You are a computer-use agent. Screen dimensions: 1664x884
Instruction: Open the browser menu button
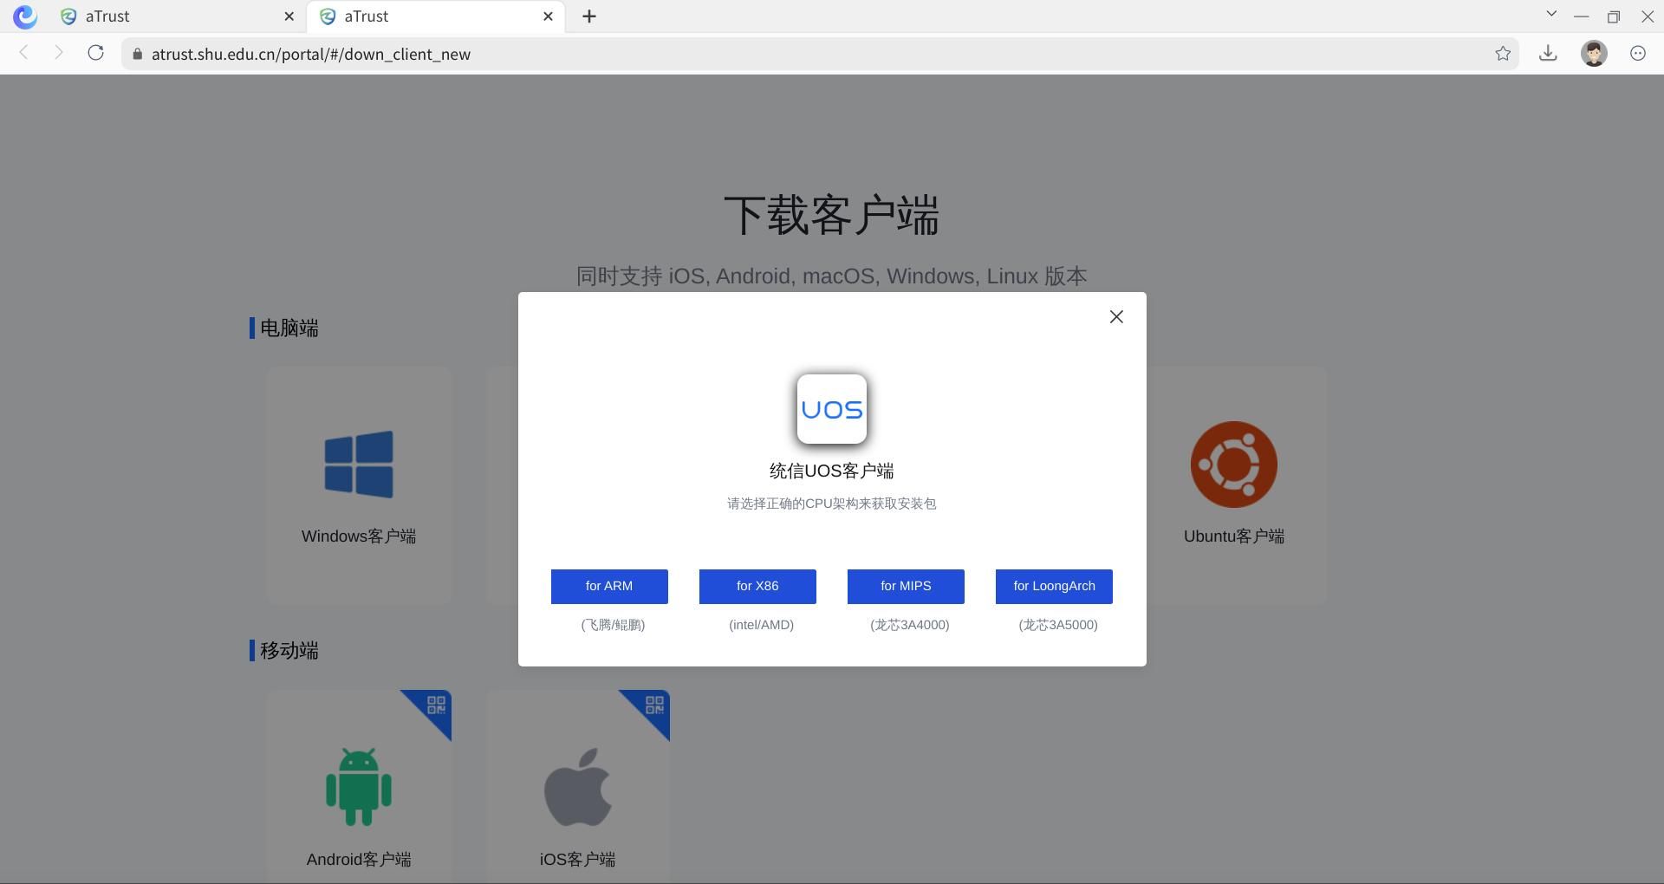click(1638, 54)
